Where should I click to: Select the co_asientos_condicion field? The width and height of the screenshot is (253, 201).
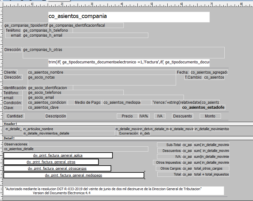coord(48,103)
